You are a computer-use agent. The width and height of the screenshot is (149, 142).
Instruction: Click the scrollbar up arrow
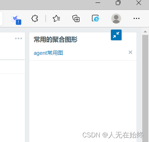tap(145, 32)
